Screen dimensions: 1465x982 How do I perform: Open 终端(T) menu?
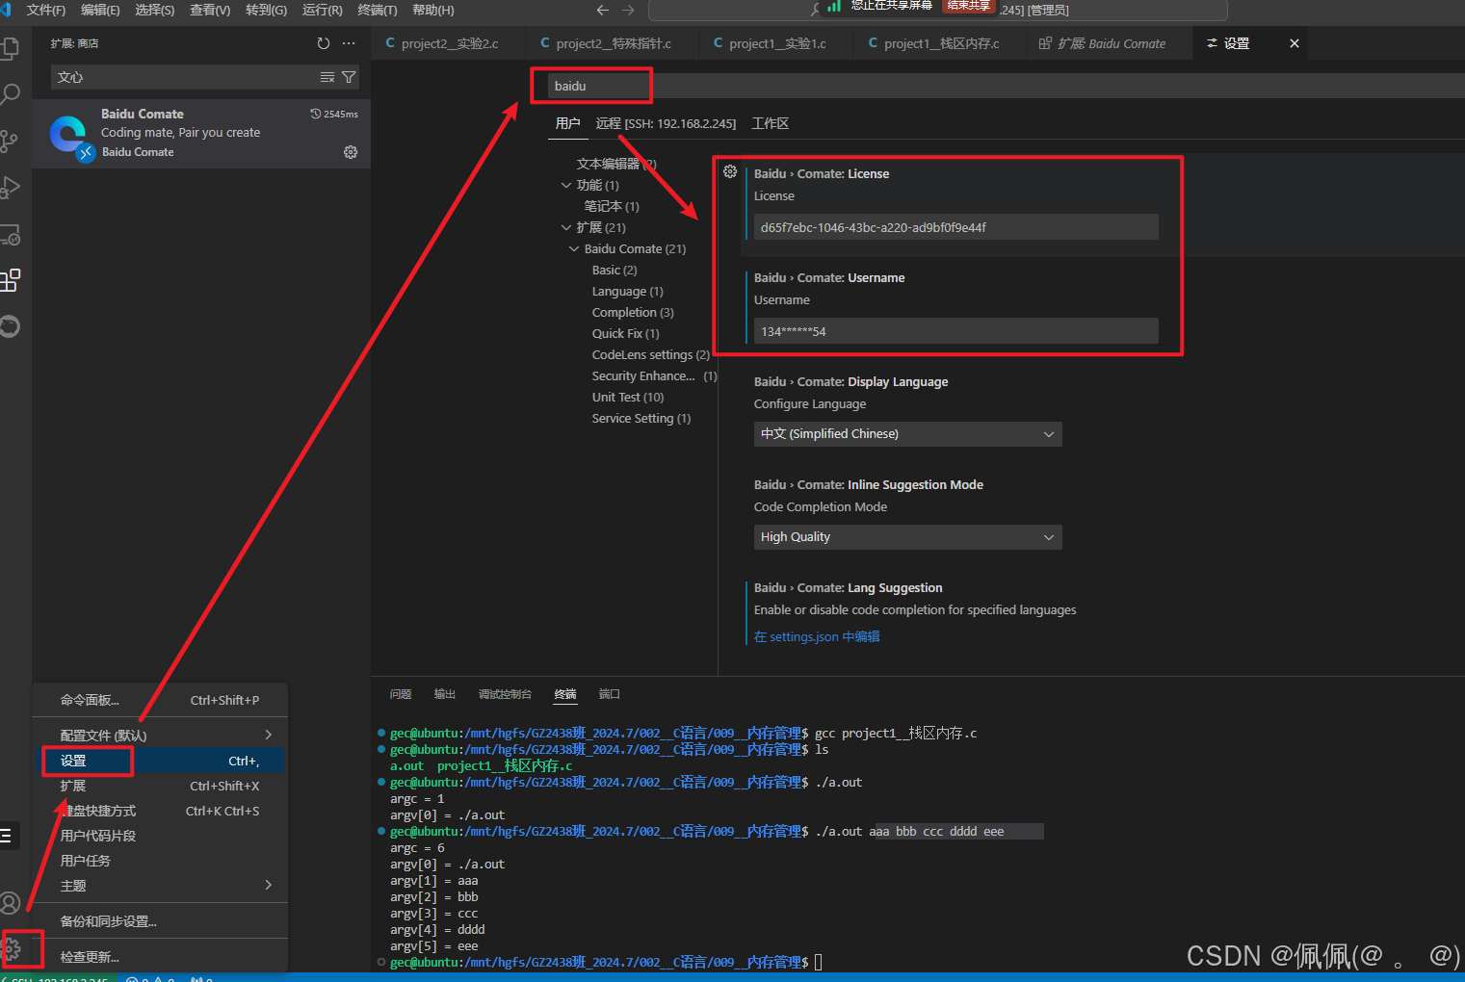coord(378,10)
